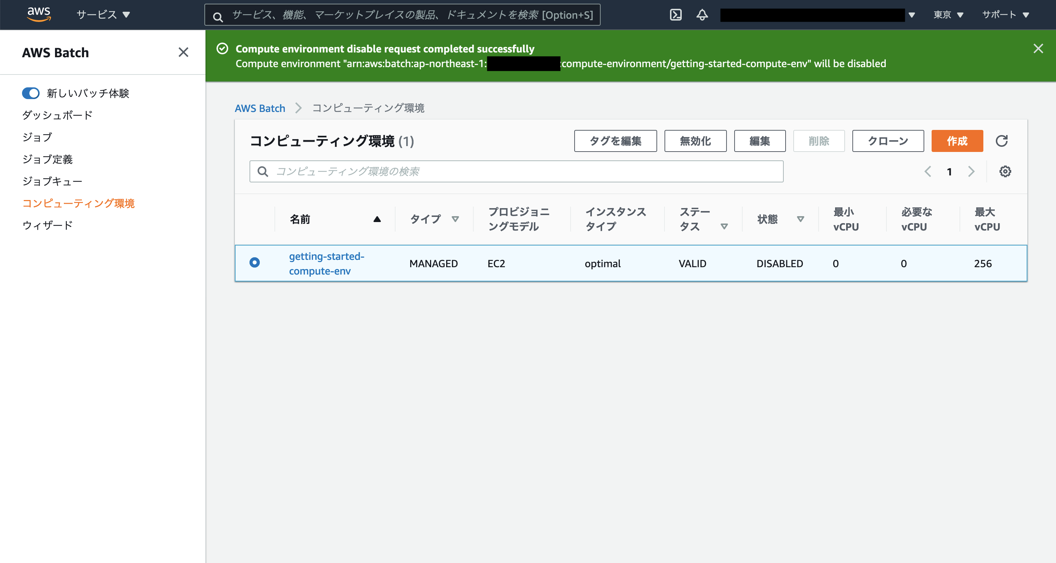Open the CloudShell terminal icon

click(676, 15)
